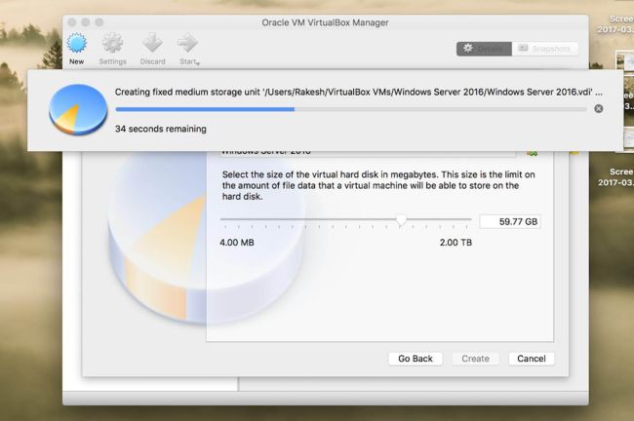Click the pie chart disk progress icon
This screenshot has height=421, width=634.
[x=78, y=109]
